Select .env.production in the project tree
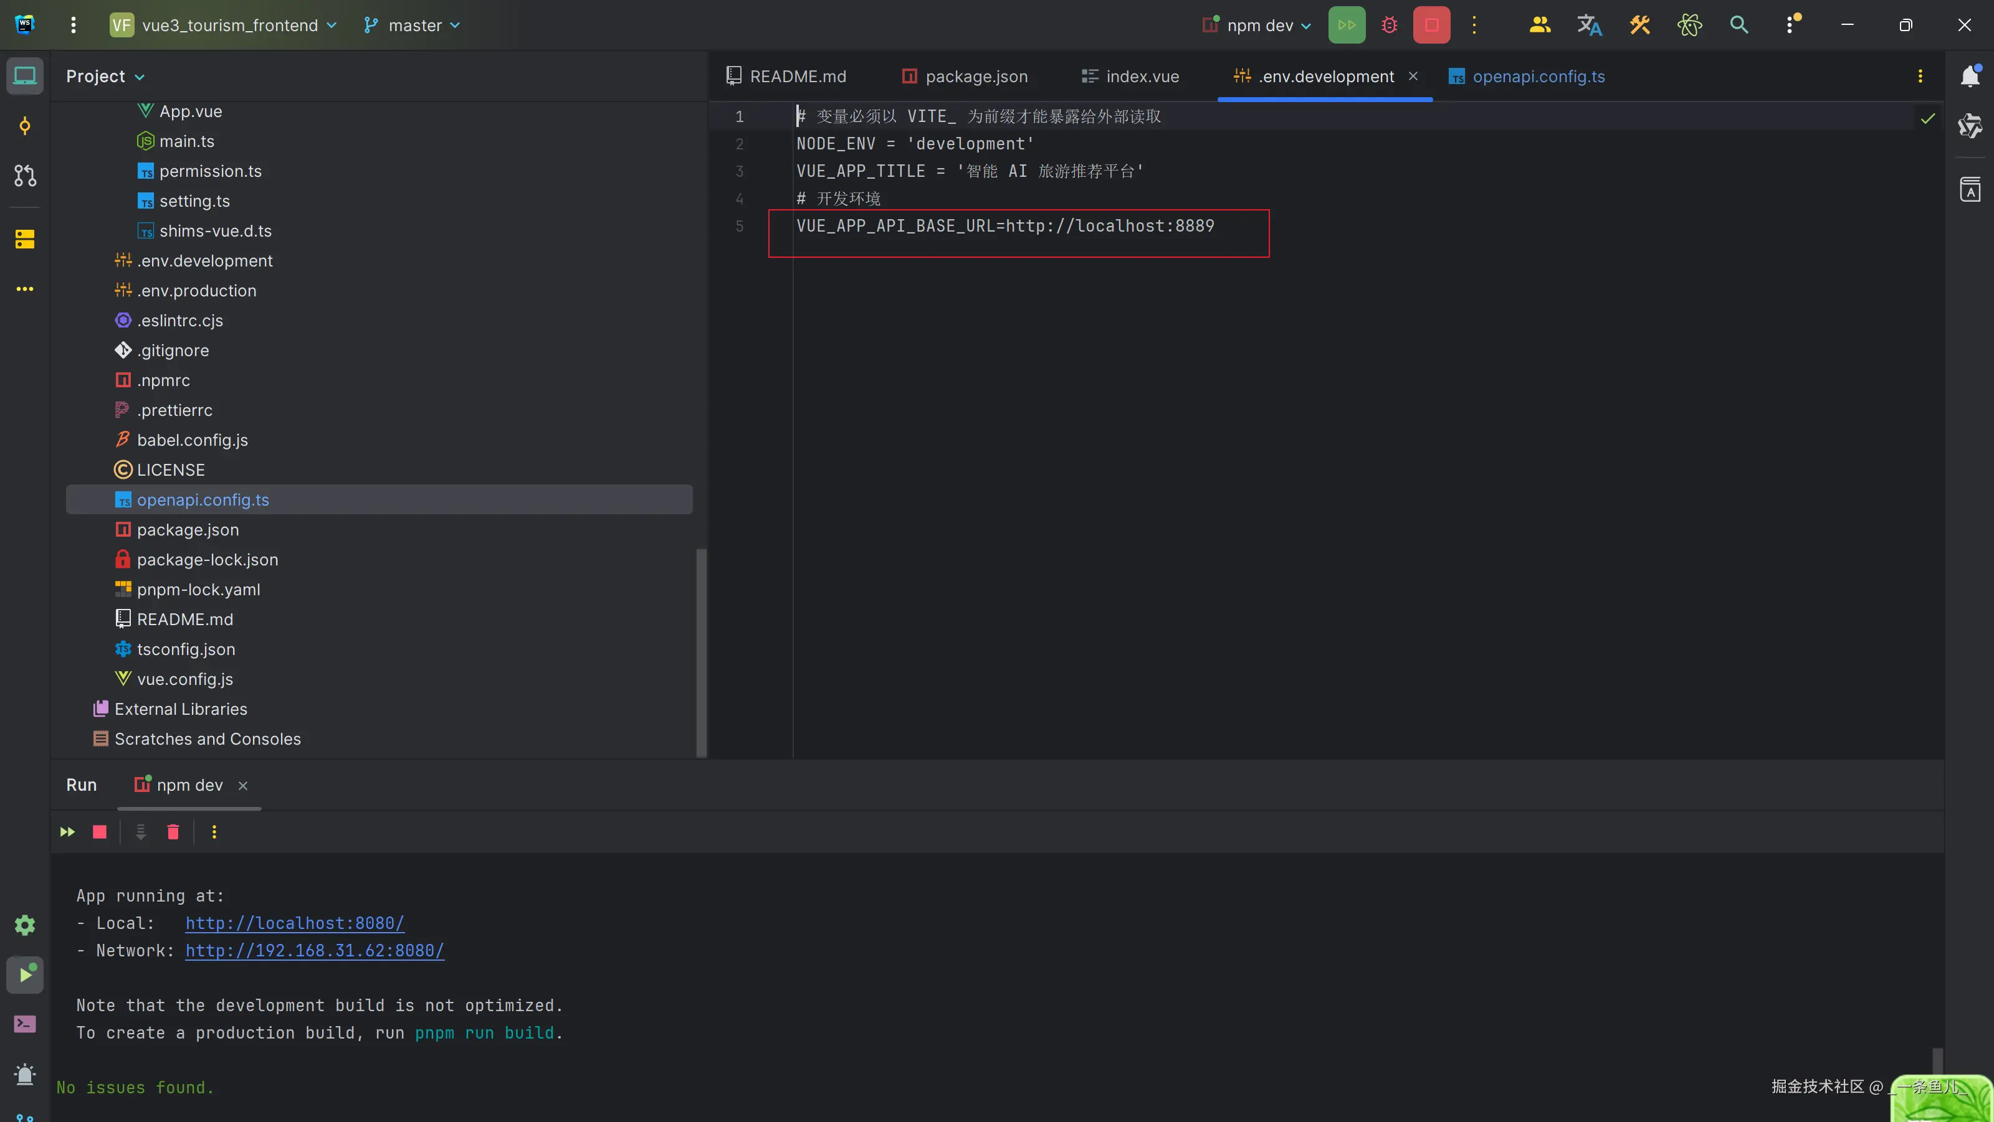1994x1122 pixels. coord(197,291)
